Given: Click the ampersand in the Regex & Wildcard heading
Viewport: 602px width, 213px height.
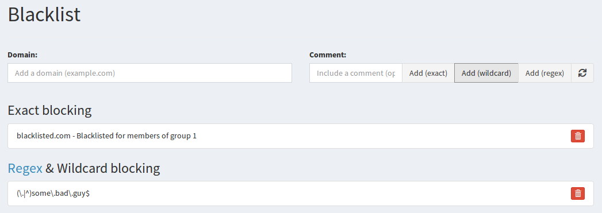Looking at the screenshot, I should pos(49,169).
